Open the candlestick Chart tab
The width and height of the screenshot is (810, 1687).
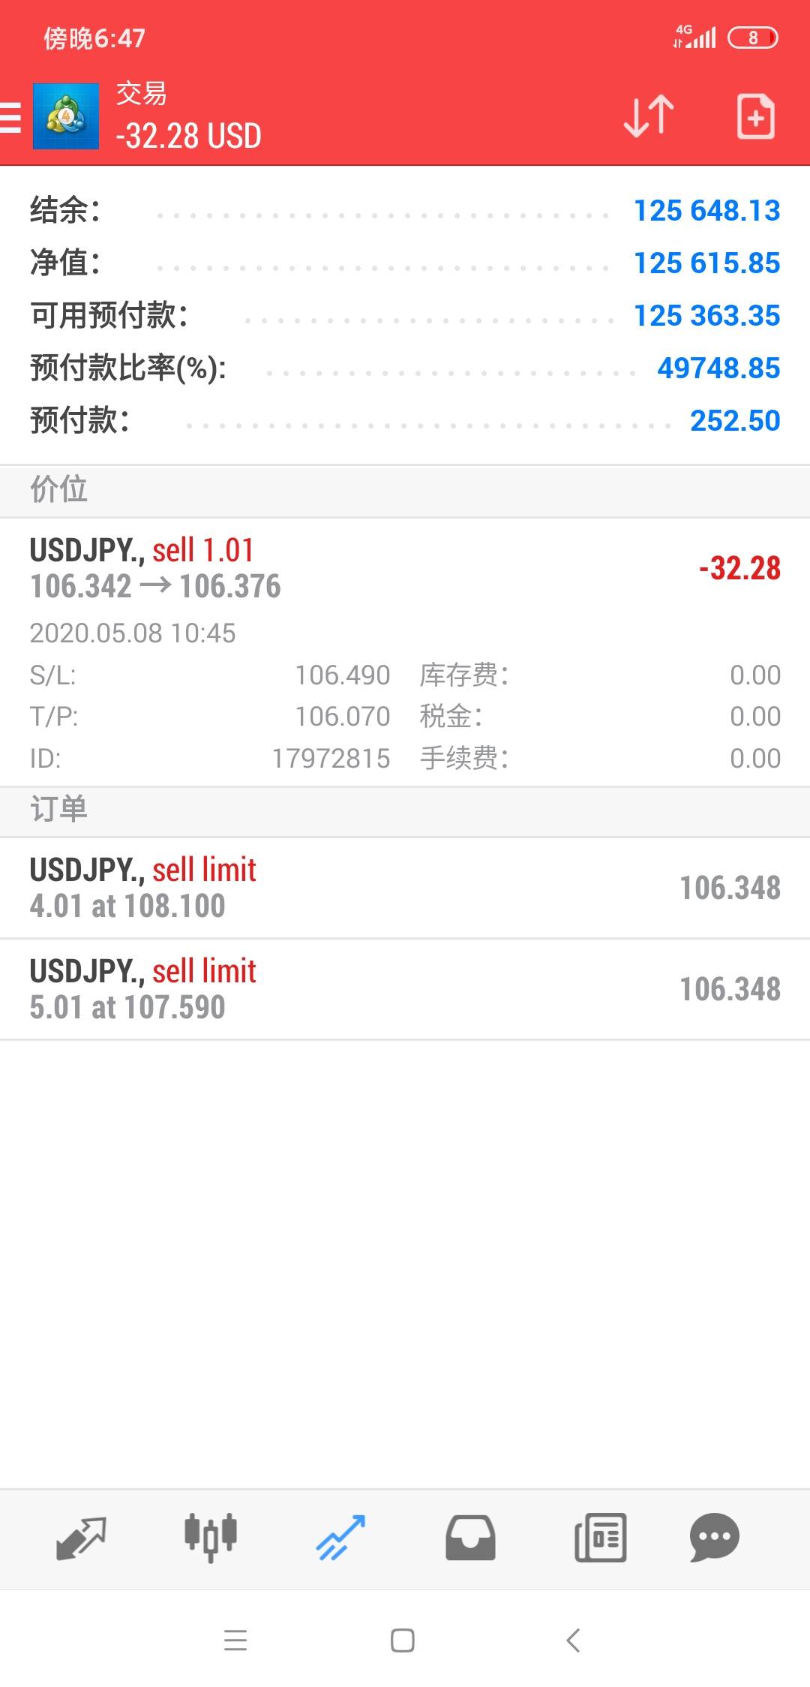[211, 1537]
